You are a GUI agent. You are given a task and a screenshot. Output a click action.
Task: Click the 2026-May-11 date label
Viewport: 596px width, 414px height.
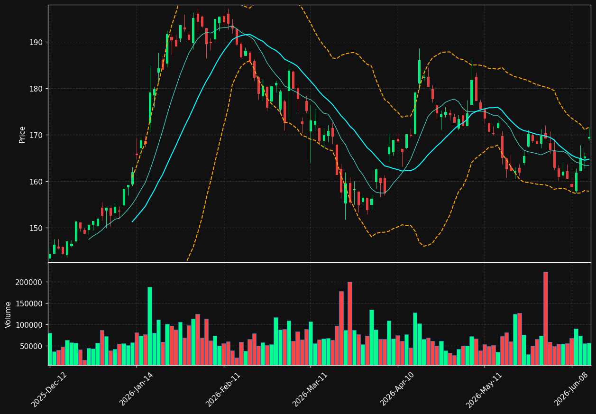pos(484,389)
